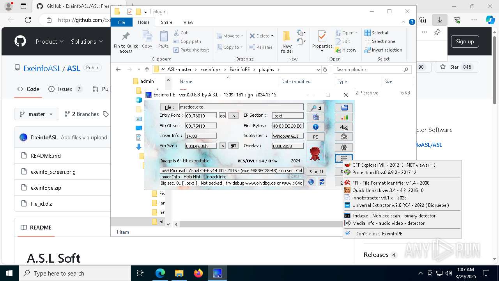Choose Trid.exe binary detector menu entry
This screenshot has height=281, width=499.
pyautogui.click(x=402, y=215)
